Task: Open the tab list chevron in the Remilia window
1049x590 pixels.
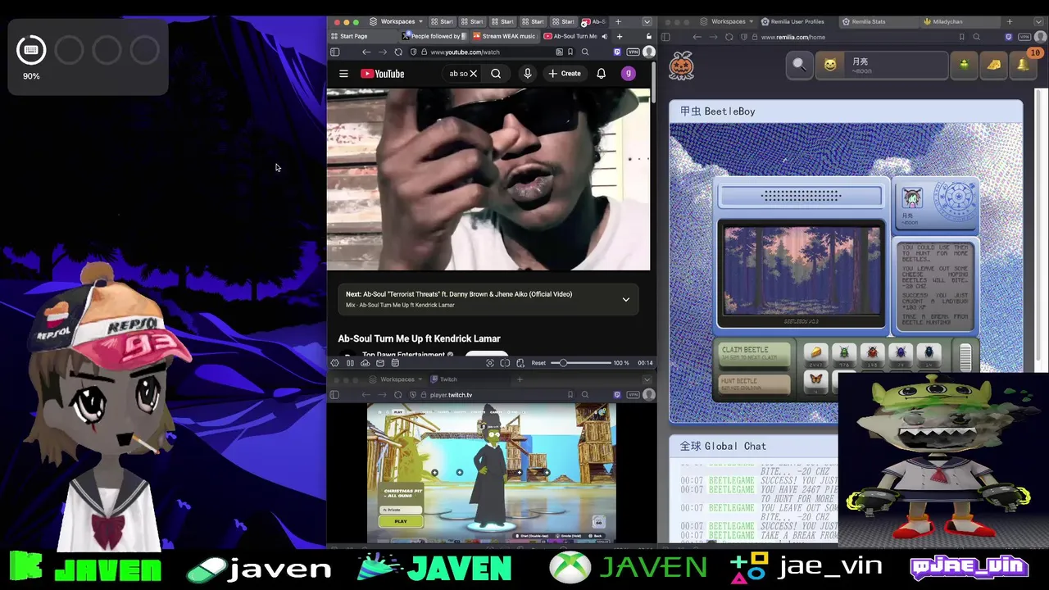Action: click(x=1038, y=21)
